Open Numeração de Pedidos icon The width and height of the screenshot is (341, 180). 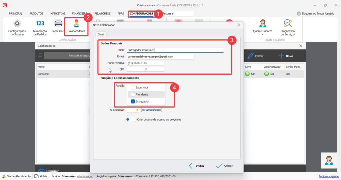(40, 24)
